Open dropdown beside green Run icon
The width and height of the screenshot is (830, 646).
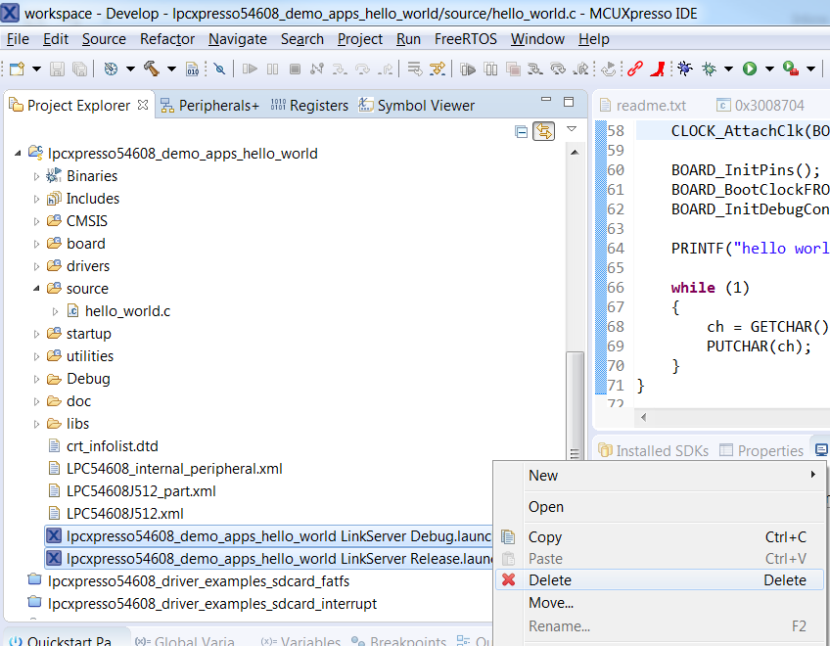[x=769, y=69]
